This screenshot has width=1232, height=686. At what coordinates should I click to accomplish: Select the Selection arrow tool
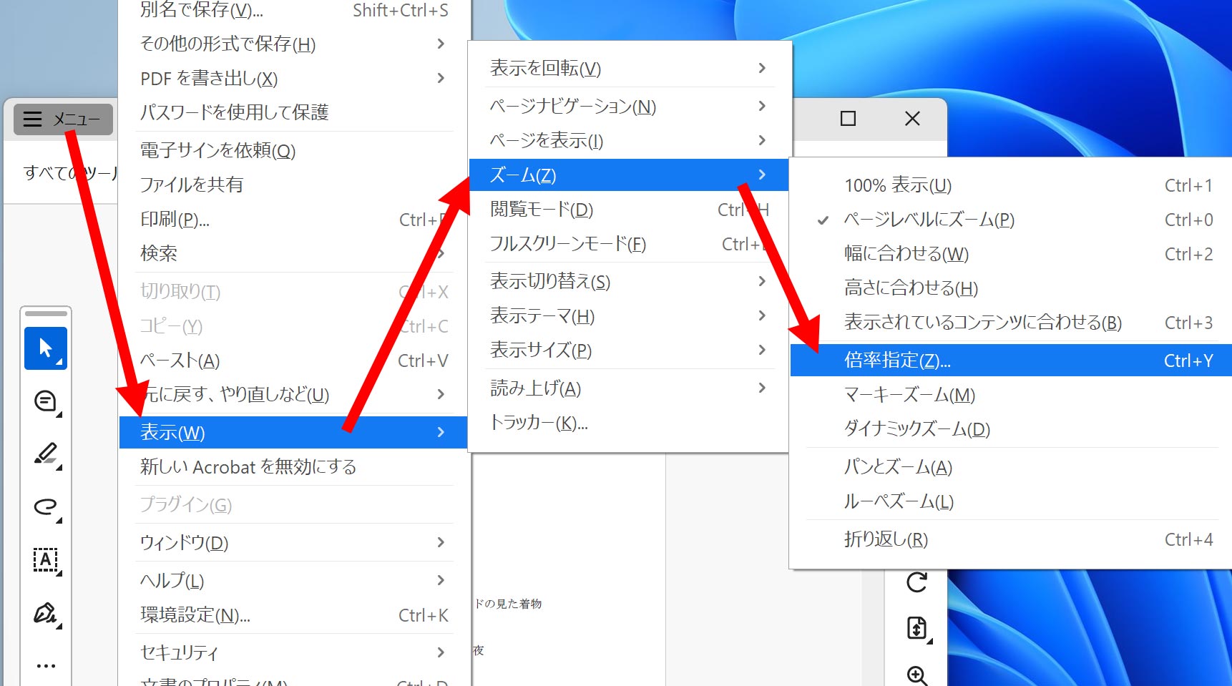click(45, 348)
